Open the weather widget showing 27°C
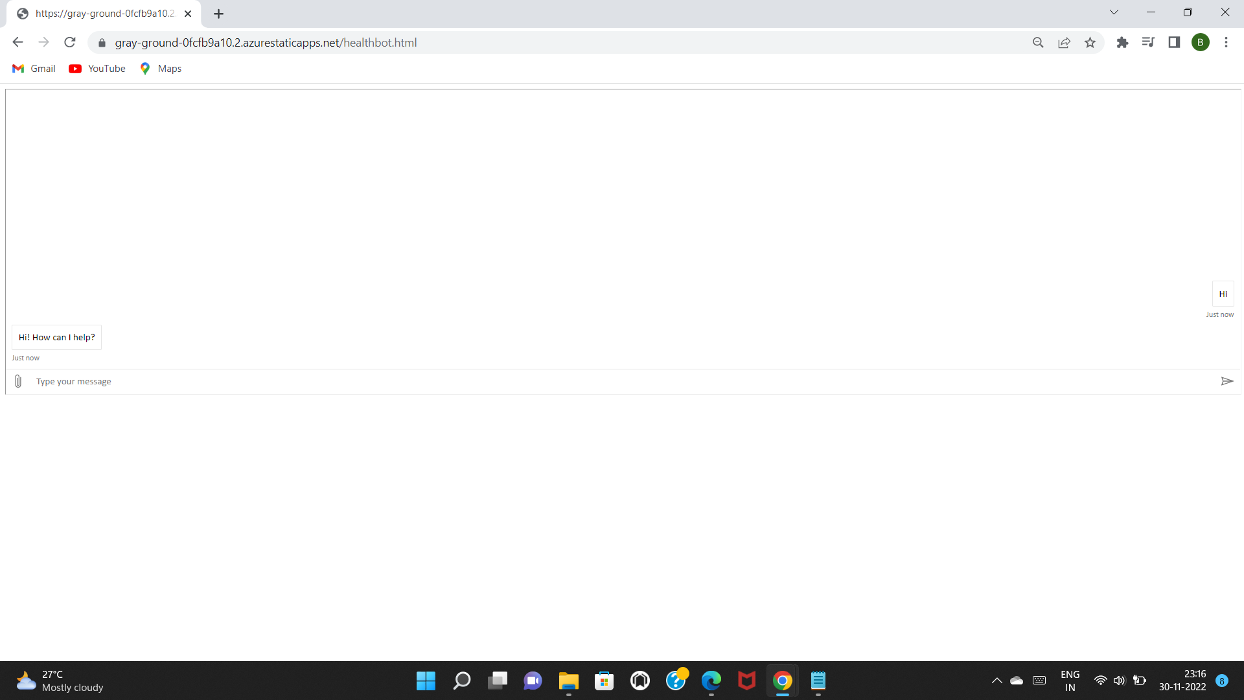Image resolution: width=1244 pixels, height=700 pixels. (x=60, y=681)
